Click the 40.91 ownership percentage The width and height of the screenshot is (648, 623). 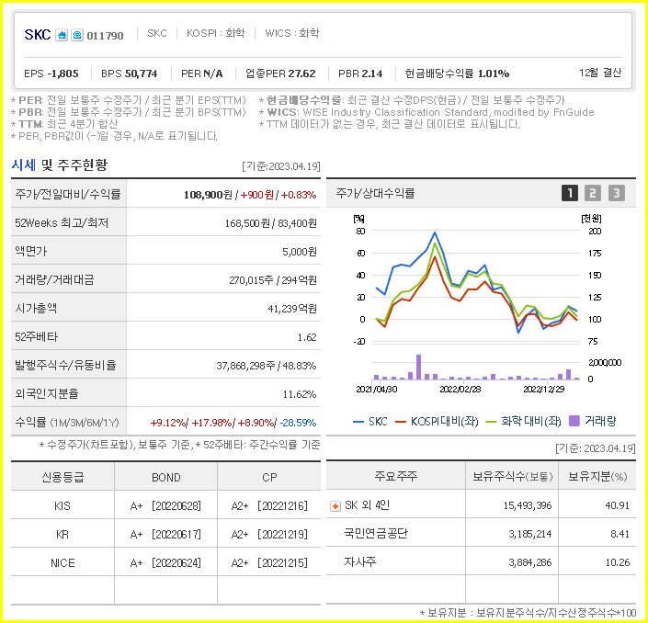[x=618, y=505]
